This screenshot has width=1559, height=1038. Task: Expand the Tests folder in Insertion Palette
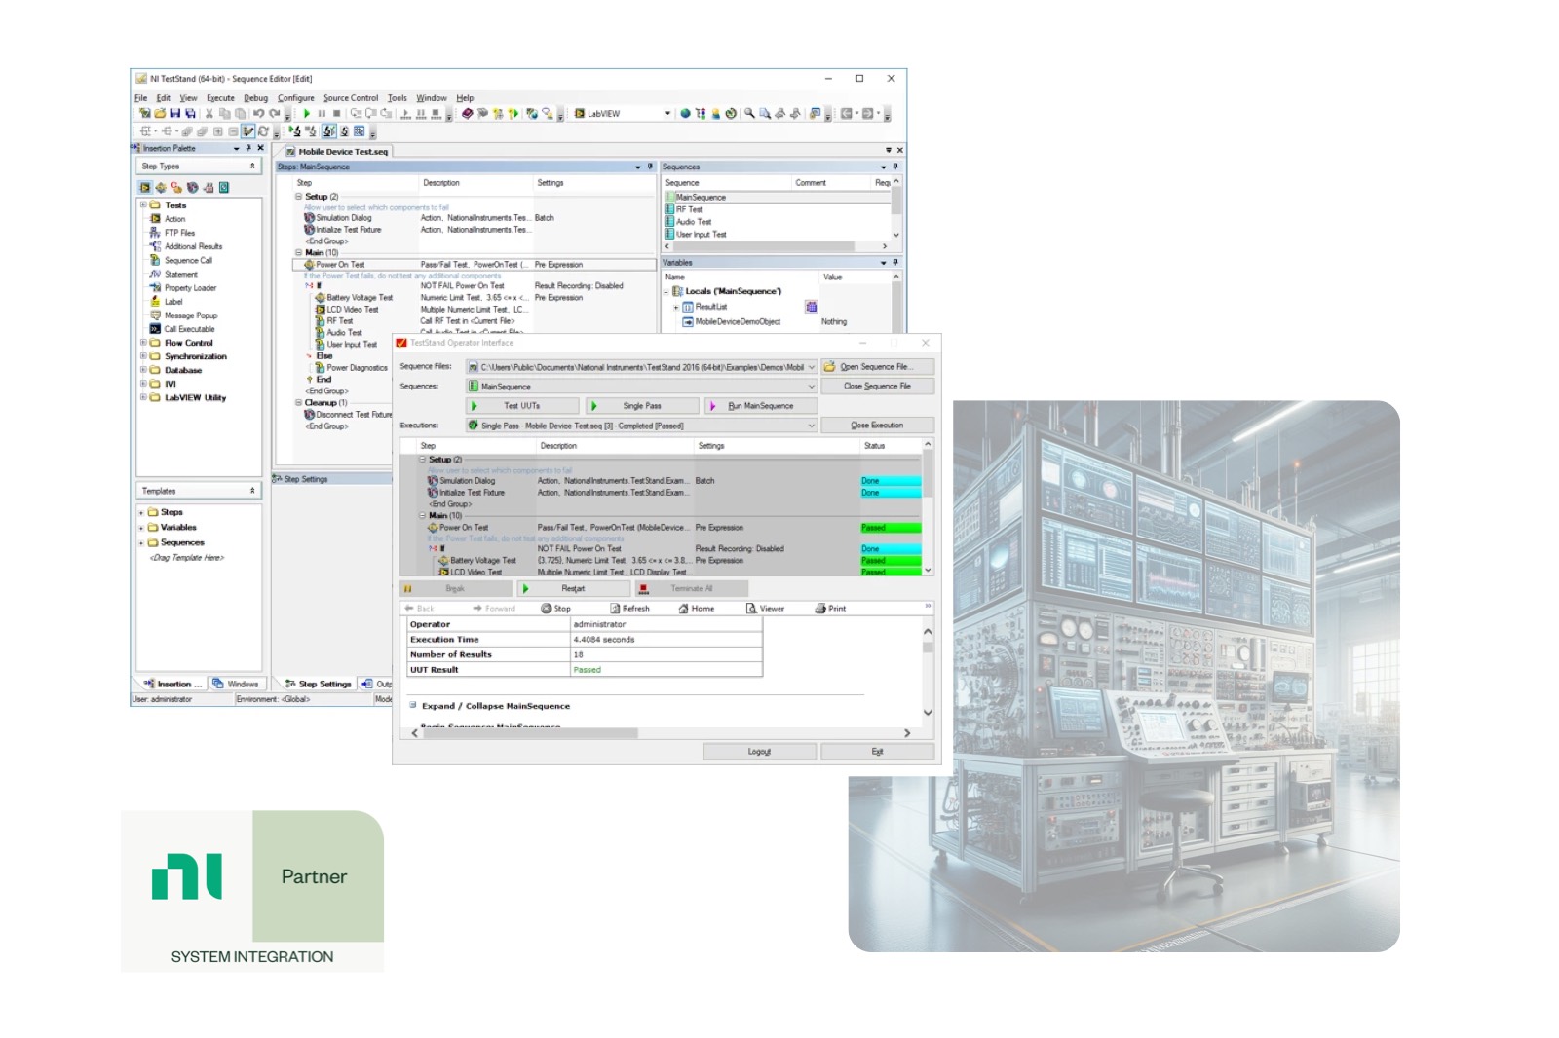(x=143, y=204)
